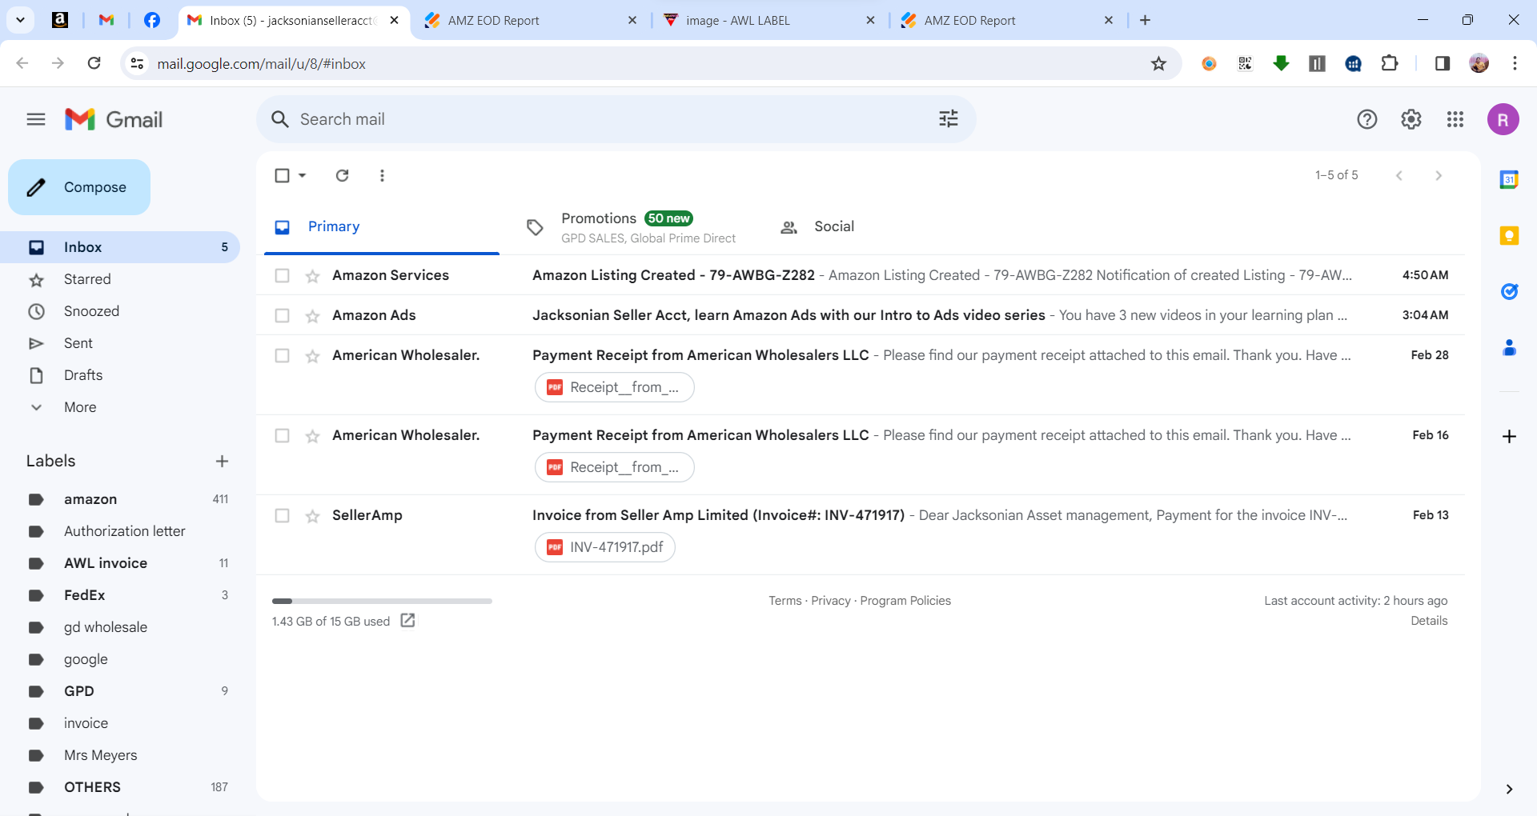Click the Search mail field
Image resolution: width=1537 pixels, height=816 pixels.
click(616, 119)
